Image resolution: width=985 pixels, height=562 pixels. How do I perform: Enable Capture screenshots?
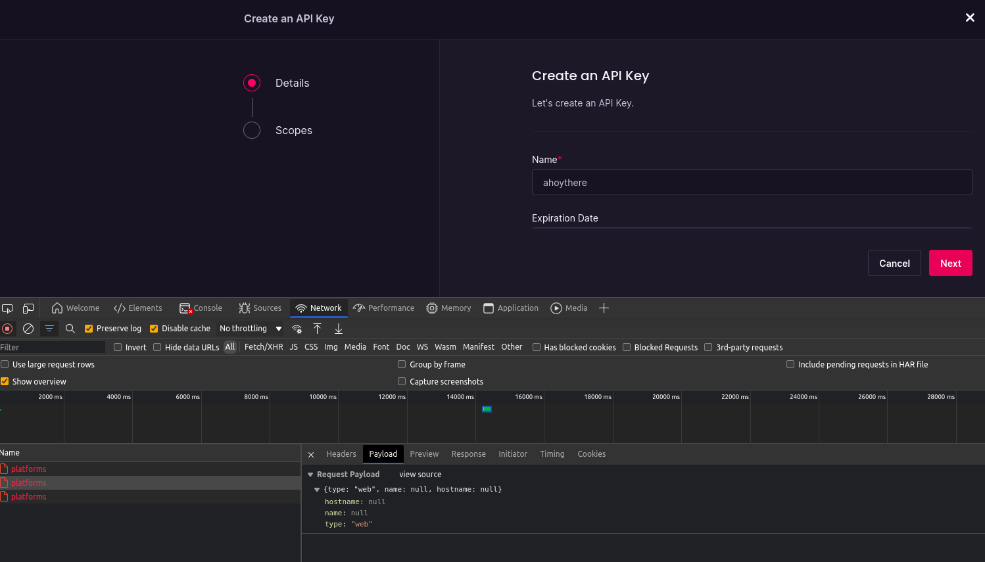pyautogui.click(x=401, y=381)
